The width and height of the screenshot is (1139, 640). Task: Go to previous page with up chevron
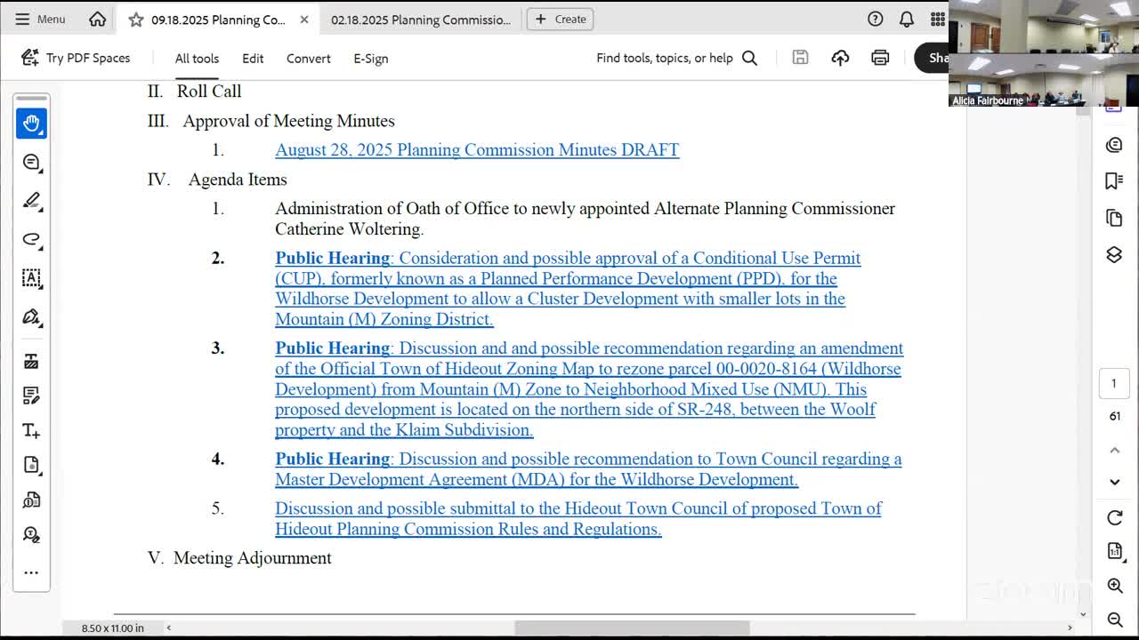(x=1114, y=450)
